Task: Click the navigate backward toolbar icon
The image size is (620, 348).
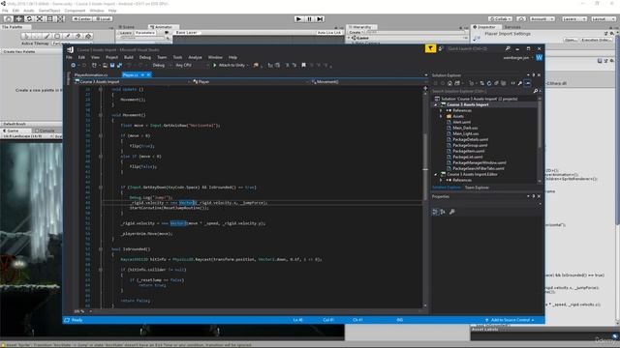Action: pos(74,65)
